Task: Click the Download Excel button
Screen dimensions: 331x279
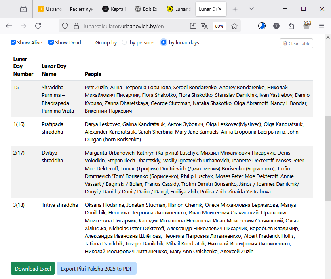Action: (x=33, y=269)
